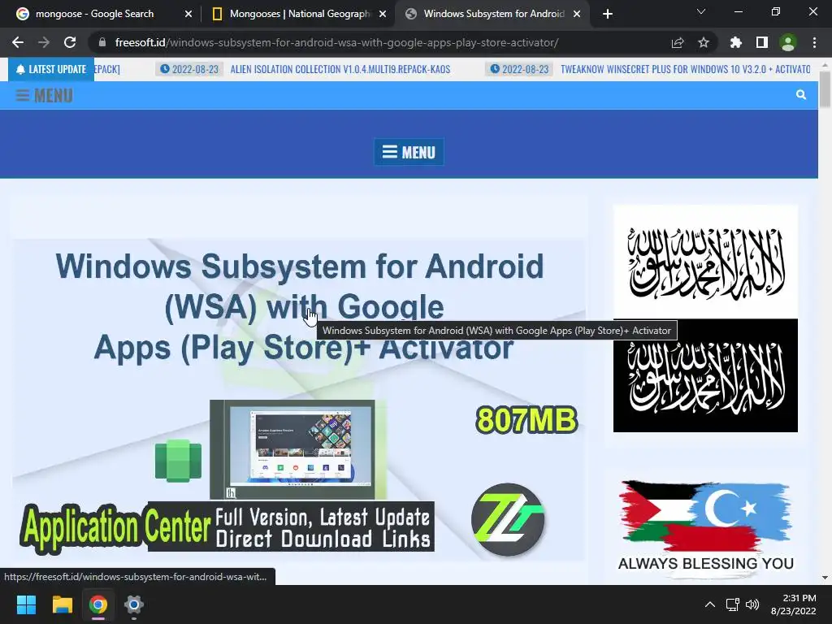Open the taskbar clock and date
Image resolution: width=832 pixels, height=624 pixels.
(x=794, y=604)
